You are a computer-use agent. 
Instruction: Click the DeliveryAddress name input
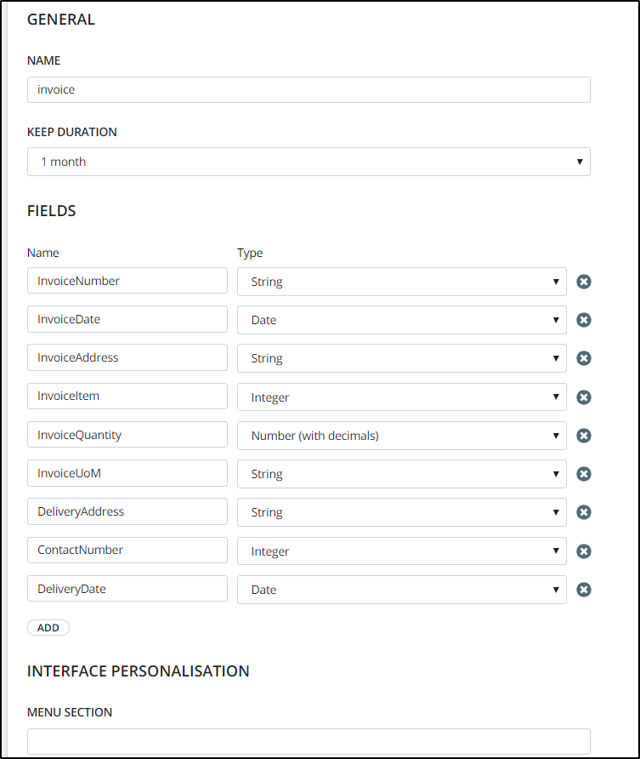(127, 511)
